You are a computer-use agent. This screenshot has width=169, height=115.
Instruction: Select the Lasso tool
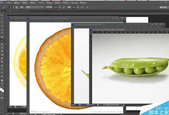coord(2,22)
